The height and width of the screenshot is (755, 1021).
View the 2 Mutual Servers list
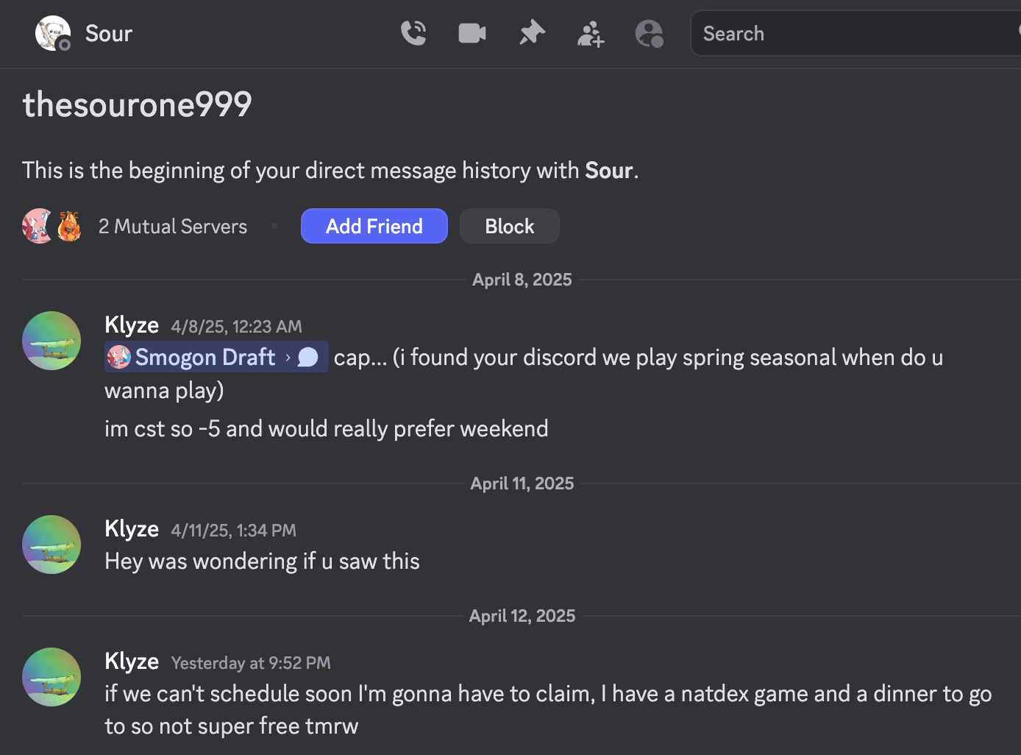click(x=173, y=227)
